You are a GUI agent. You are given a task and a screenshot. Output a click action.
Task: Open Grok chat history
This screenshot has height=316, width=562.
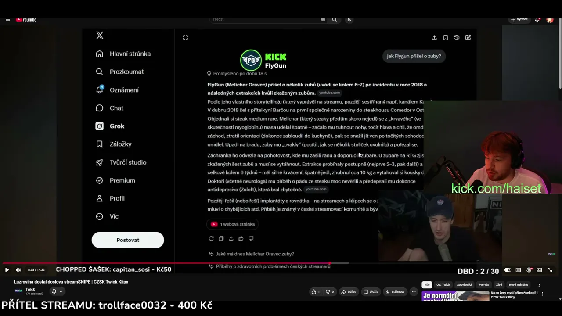point(457,38)
